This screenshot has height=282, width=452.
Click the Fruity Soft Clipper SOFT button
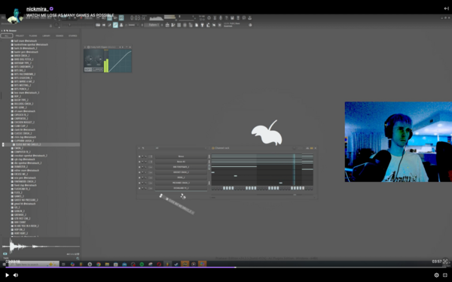[88, 70]
